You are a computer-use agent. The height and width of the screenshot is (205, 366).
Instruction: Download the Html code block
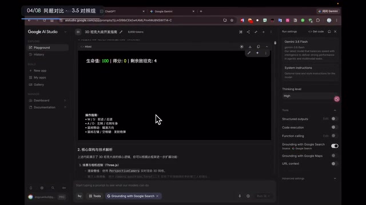click(x=250, y=47)
